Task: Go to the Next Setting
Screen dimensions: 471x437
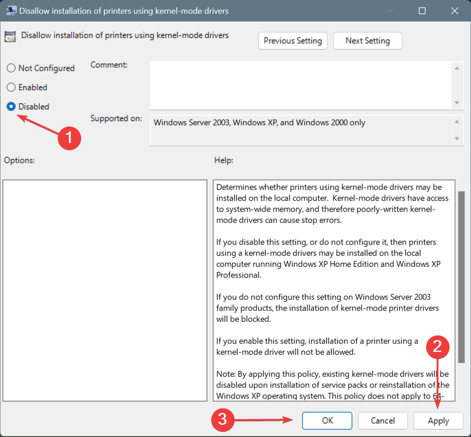Action: [367, 41]
